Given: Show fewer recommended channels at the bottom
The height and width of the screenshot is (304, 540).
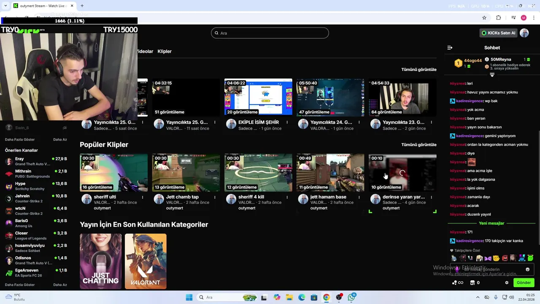Looking at the screenshot, I should click(60, 285).
